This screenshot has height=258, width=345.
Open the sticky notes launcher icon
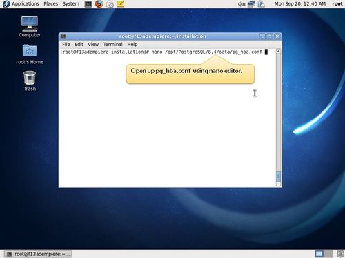121,3
